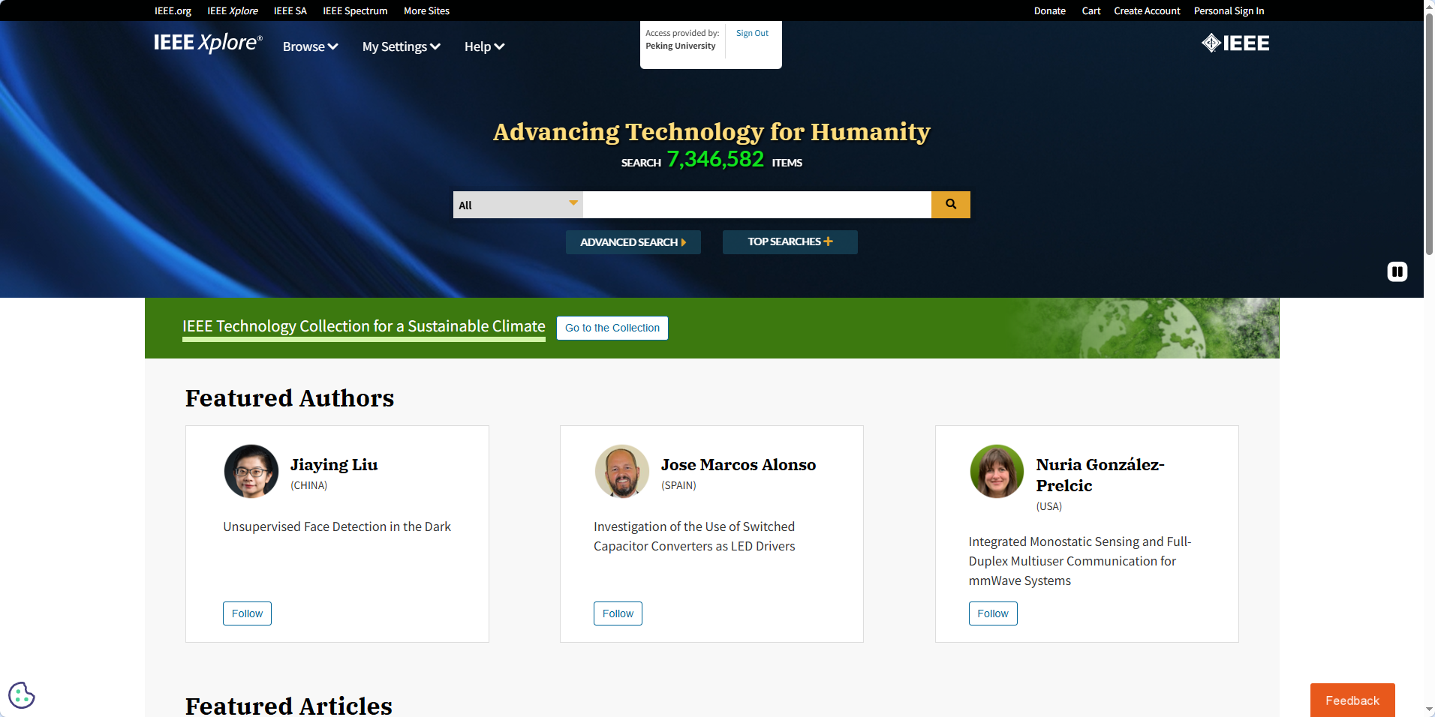The image size is (1435, 717).
Task: Click Create Account
Action: [1147, 10]
